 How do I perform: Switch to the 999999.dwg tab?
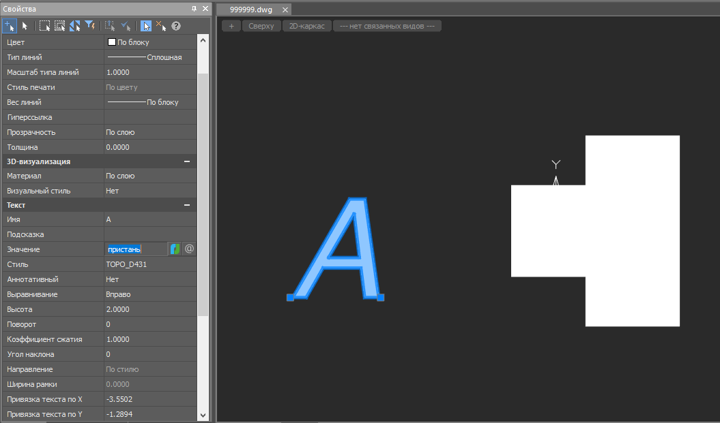tap(250, 10)
